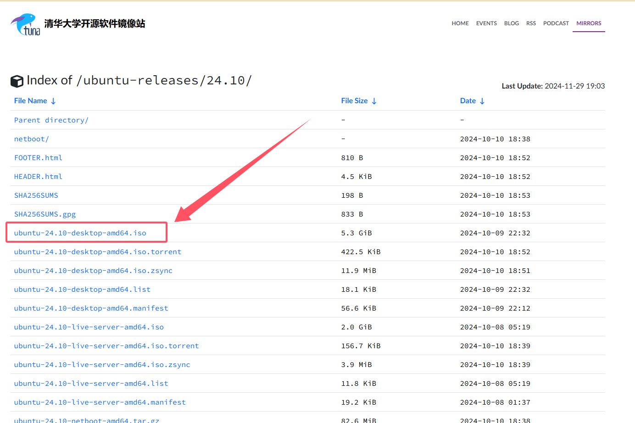The image size is (635, 423).
Task: Open ubuntu-24.10-live-server-amd64.manifest
Action: coord(100,402)
